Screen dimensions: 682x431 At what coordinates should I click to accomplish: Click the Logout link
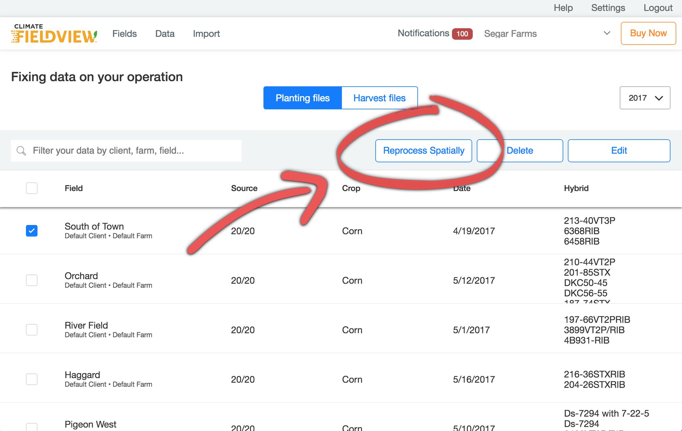point(658,8)
